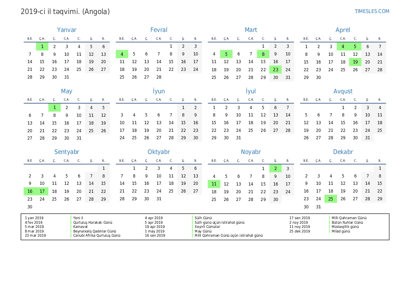This screenshot has width=410, height=290.
Task: Click legend entry 'Sülh günü üçün istirahət günü'
Action: [x=220, y=222]
